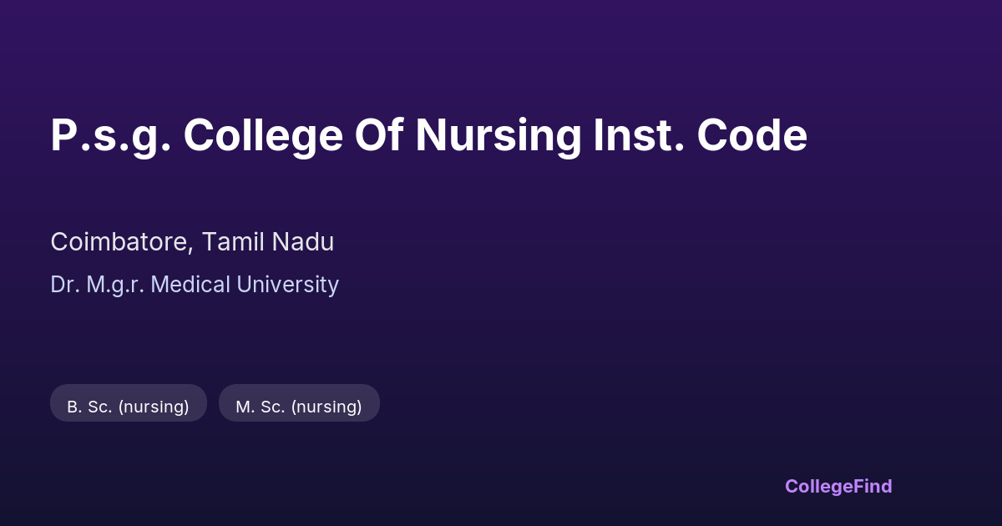Click the word "Nursing" in the heading
Screen dimensions: 1002x526
(498, 135)
